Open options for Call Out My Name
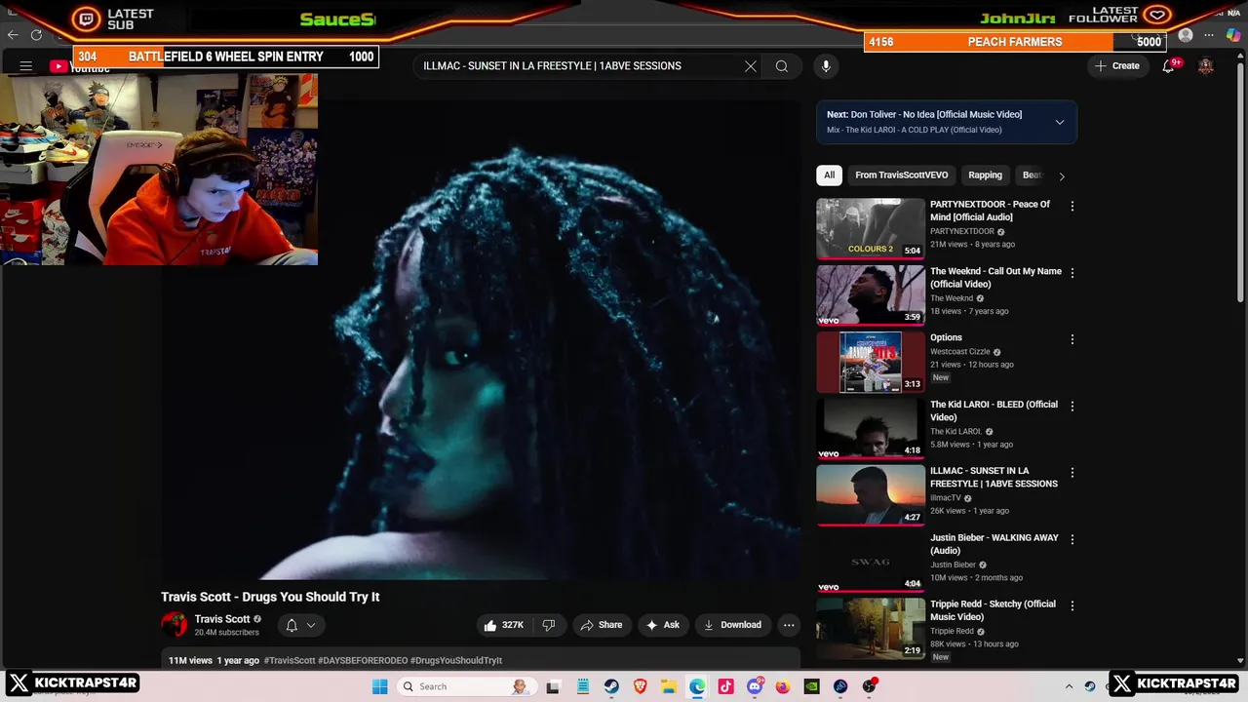The width and height of the screenshot is (1248, 702). (x=1072, y=273)
